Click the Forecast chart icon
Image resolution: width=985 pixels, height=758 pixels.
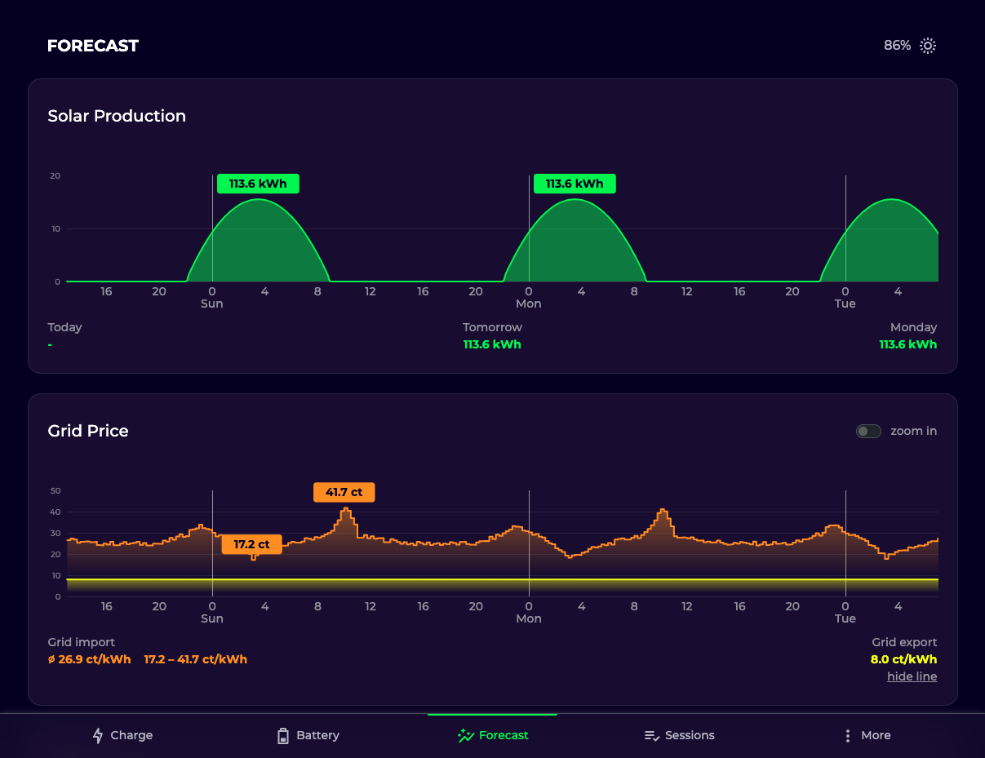pyautogui.click(x=466, y=736)
